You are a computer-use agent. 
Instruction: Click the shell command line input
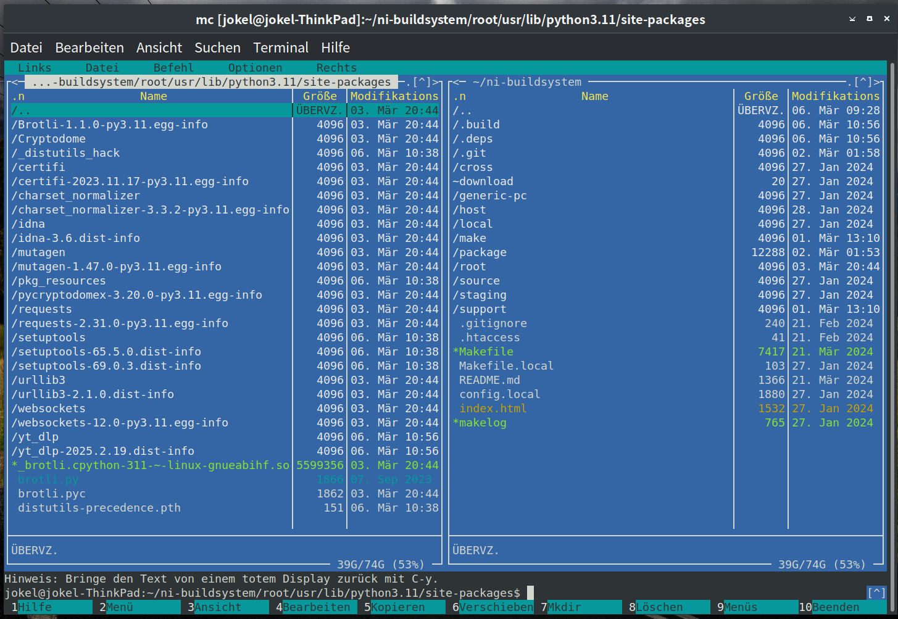tap(679, 593)
